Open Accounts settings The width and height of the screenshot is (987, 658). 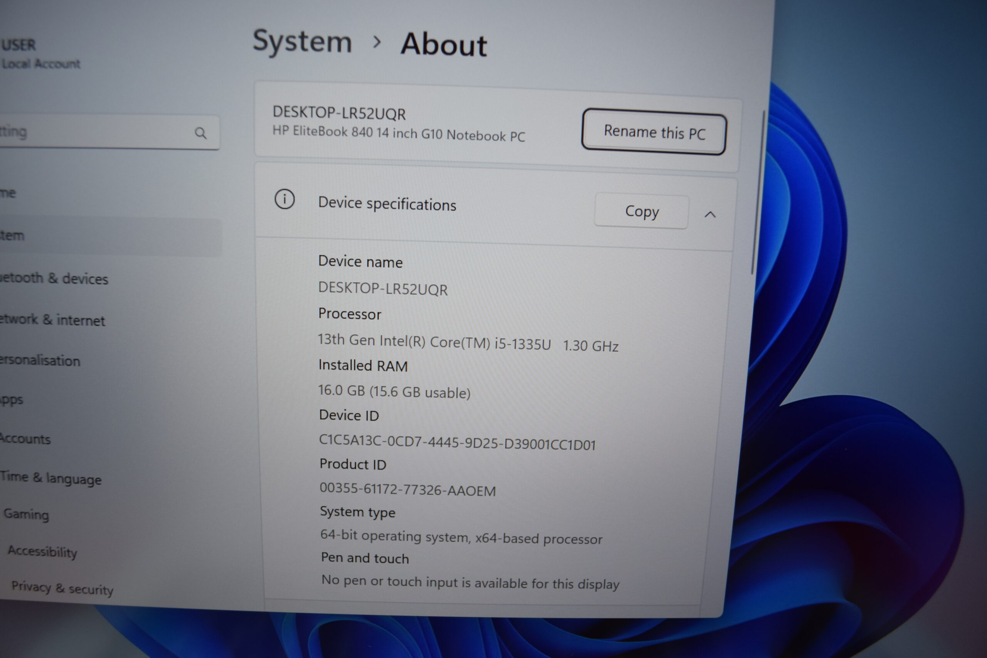25,439
